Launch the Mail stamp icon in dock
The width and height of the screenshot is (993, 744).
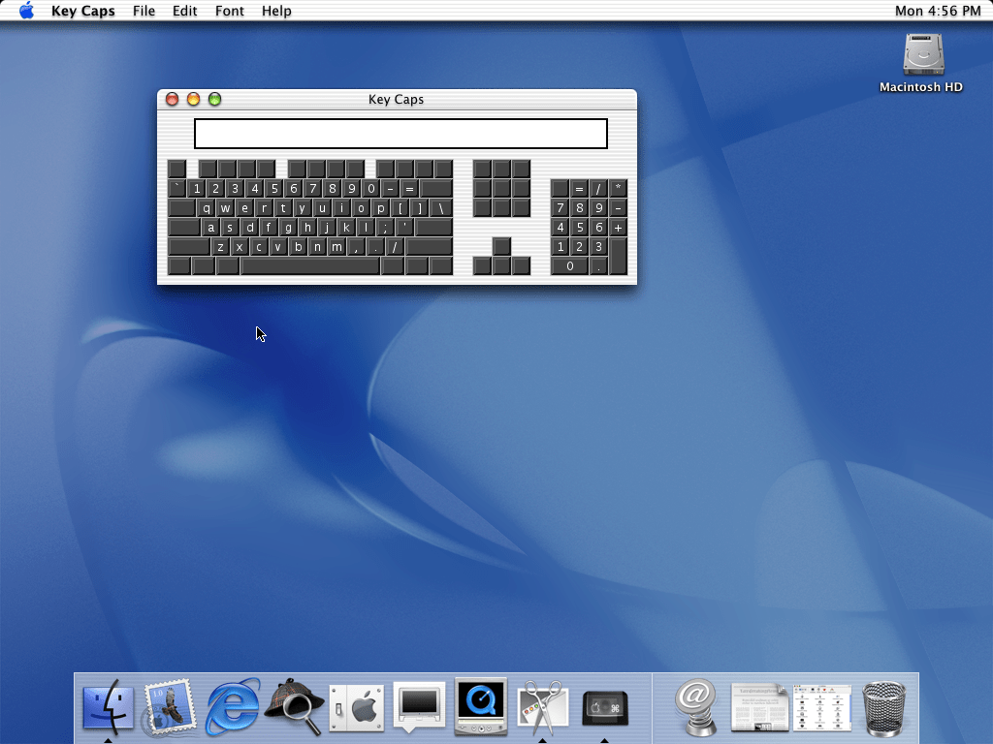pos(170,708)
